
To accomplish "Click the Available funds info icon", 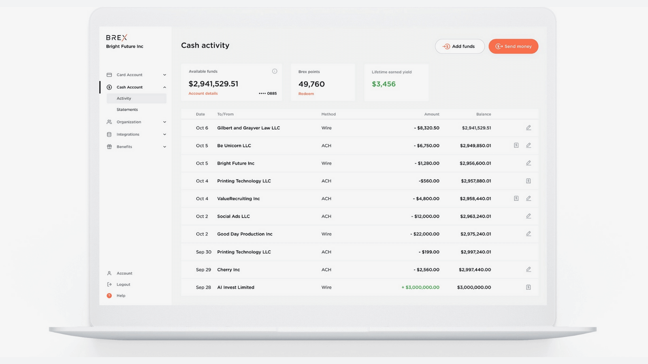I will coord(275,71).
